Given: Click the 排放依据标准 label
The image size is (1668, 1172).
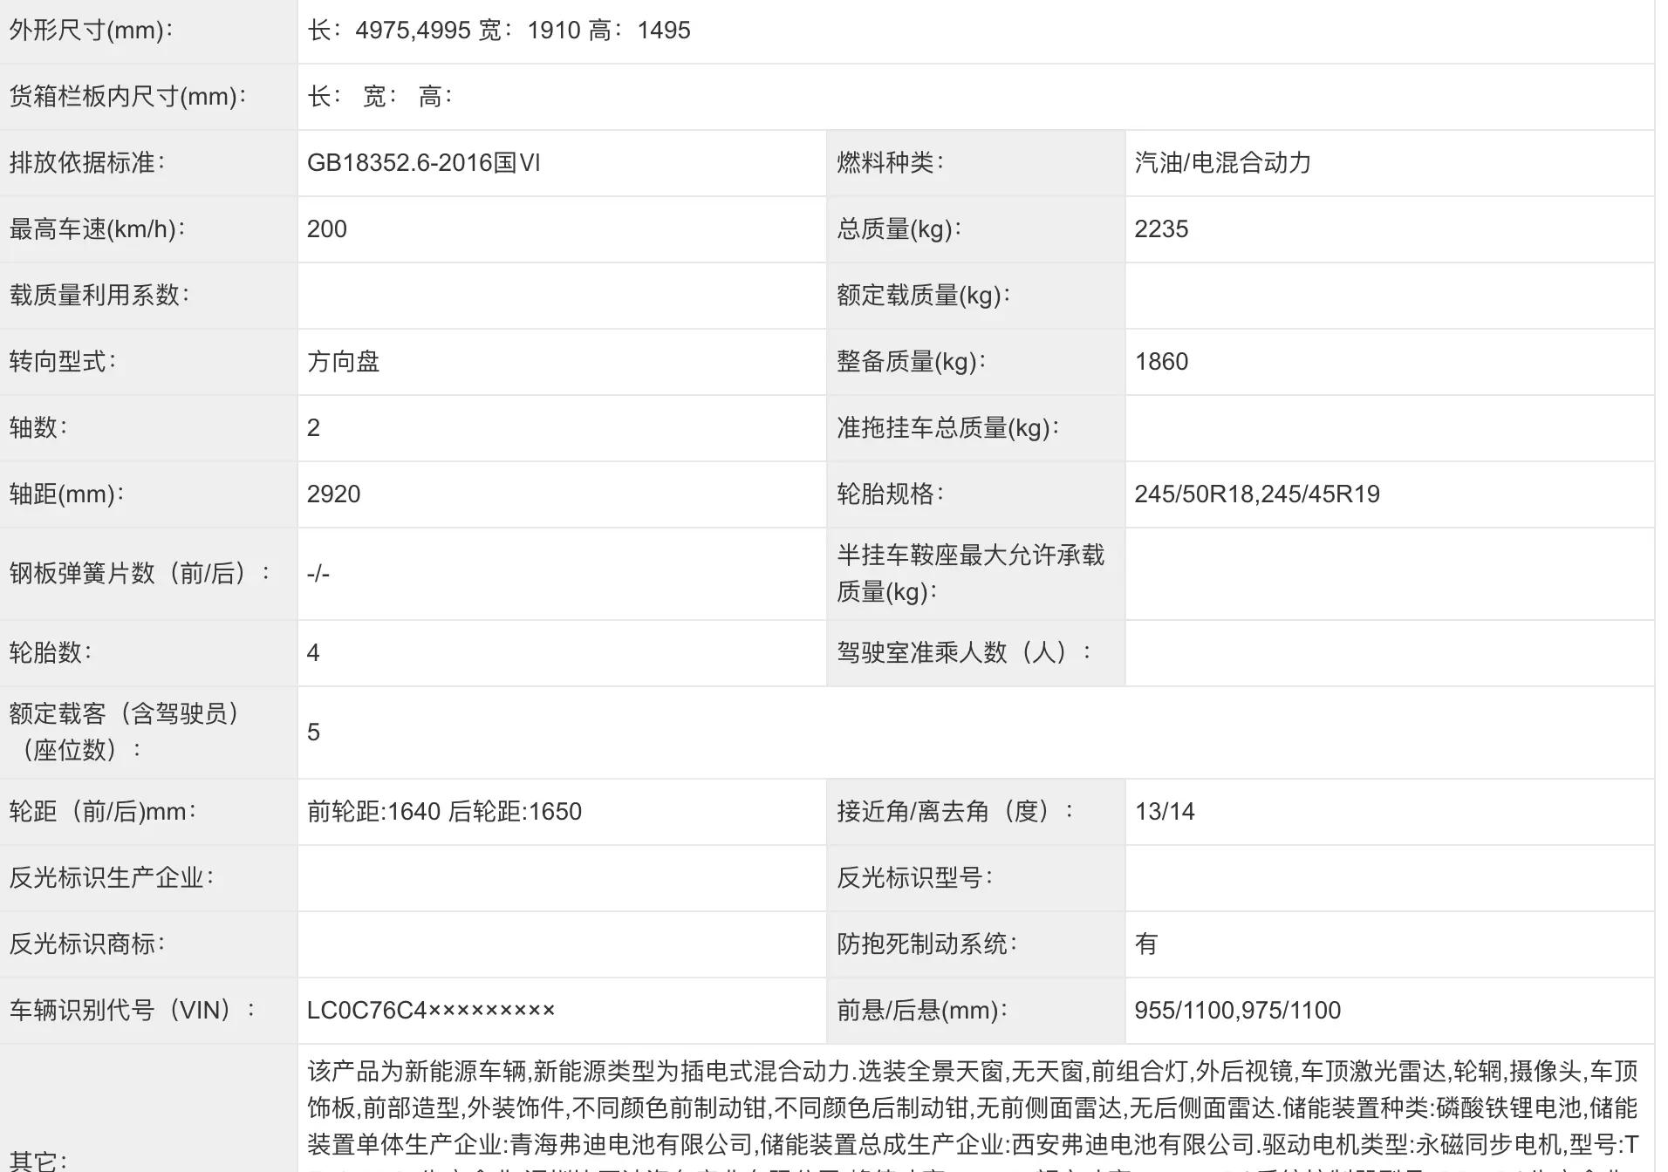Looking at the screenshot, I should tap(87, 163).
